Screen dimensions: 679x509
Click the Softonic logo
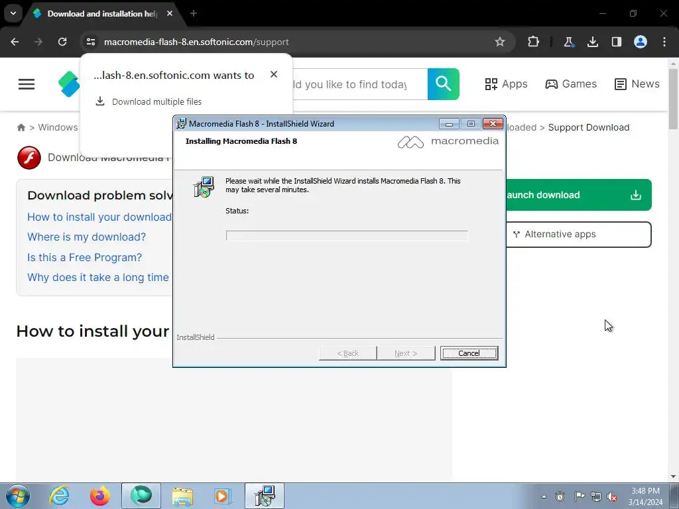point(69,84)
